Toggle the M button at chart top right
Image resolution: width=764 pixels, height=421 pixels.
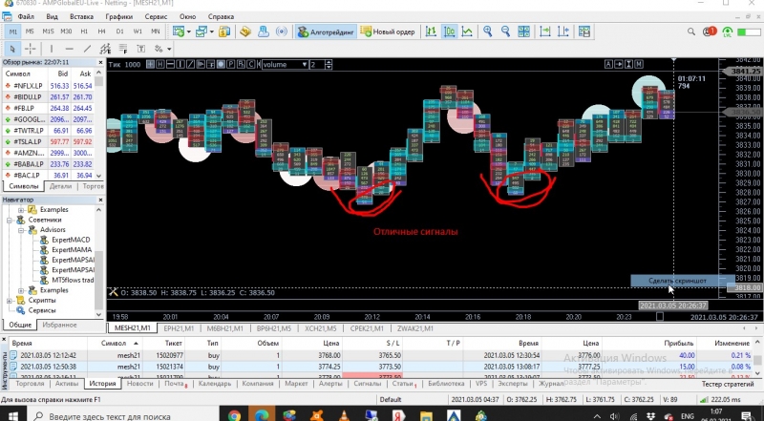(639, 64)
